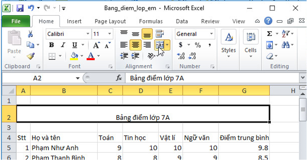This screenshot has height=161, width=307.
Task: Click Merge & Center button
Action: coord(160,45)
